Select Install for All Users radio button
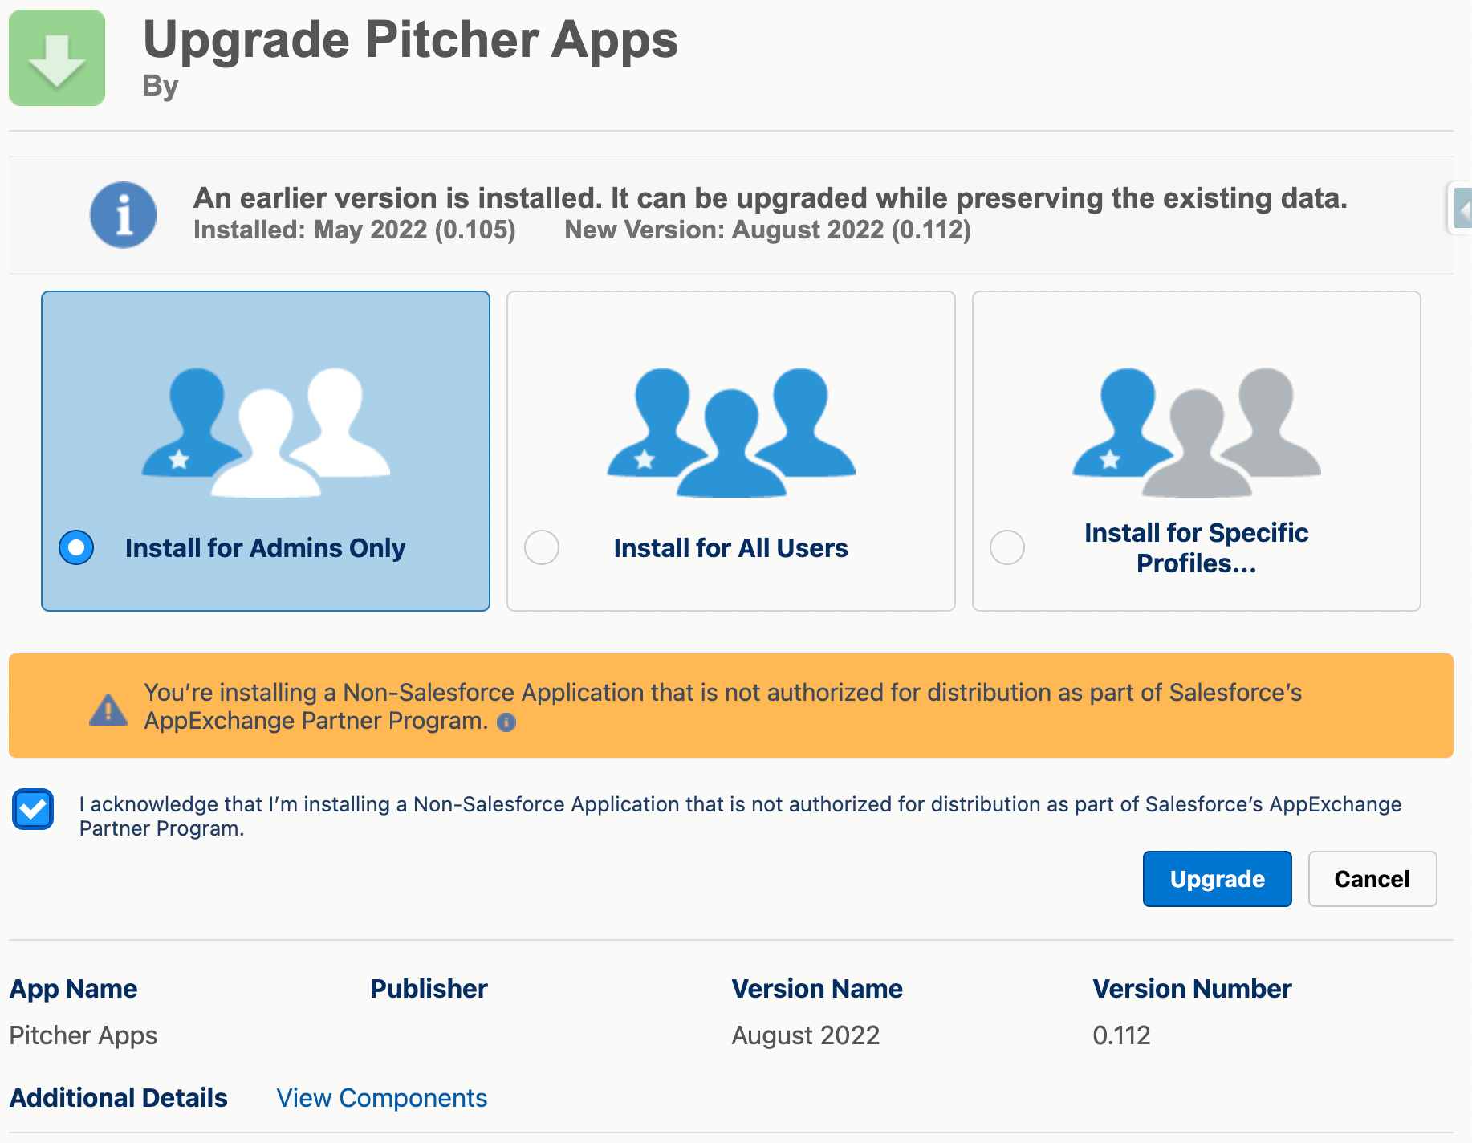 click(x=542, y=548)
